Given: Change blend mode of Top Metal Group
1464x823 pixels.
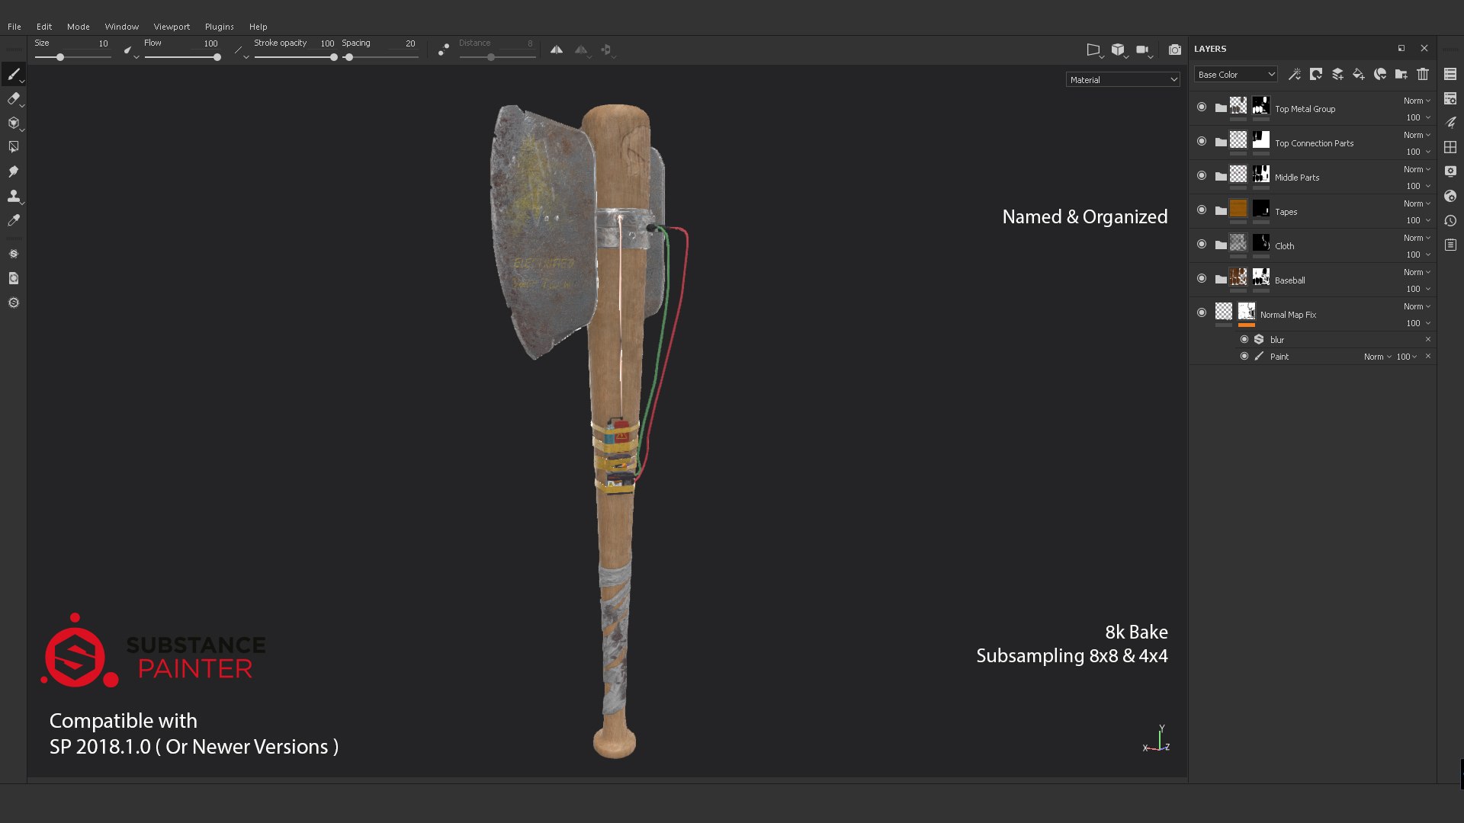Looking at the screenshot, I should pos(1417,101).
